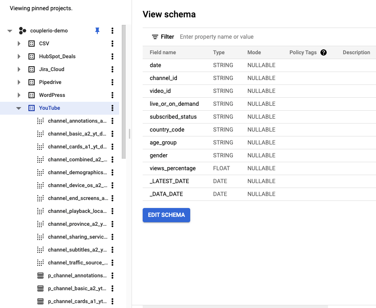Click the subscribed_status field name
The image size is (376, 308).
(x=173, y=117)
